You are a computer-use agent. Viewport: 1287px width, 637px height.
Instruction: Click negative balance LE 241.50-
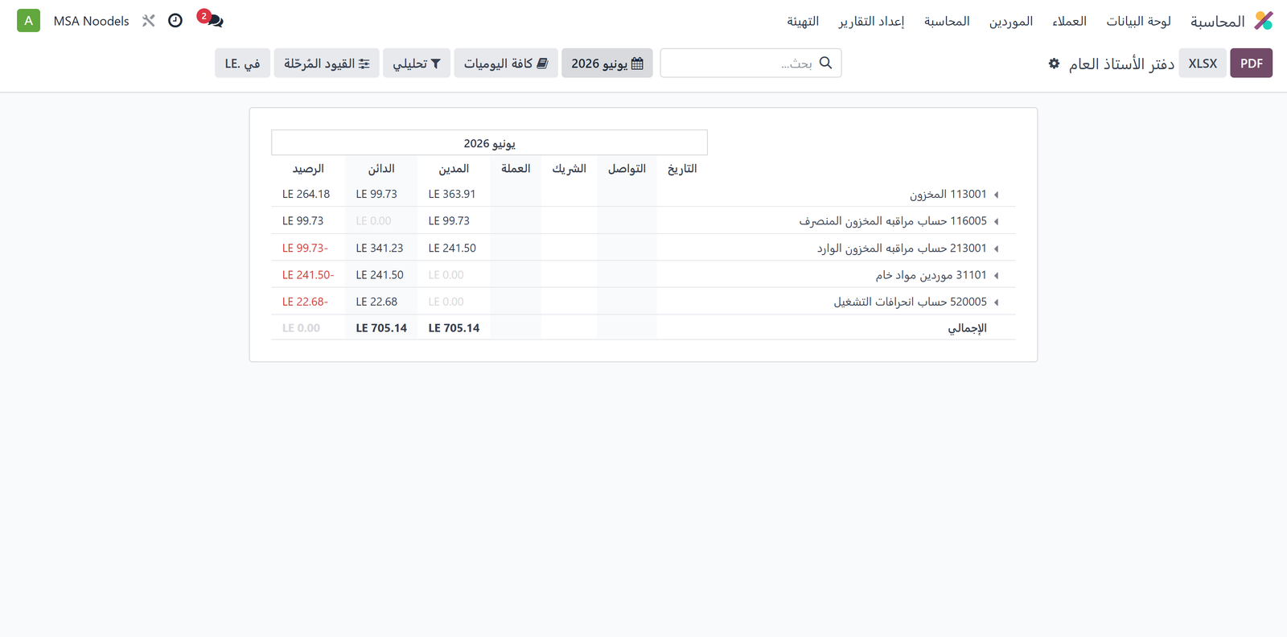coord(308,274)
